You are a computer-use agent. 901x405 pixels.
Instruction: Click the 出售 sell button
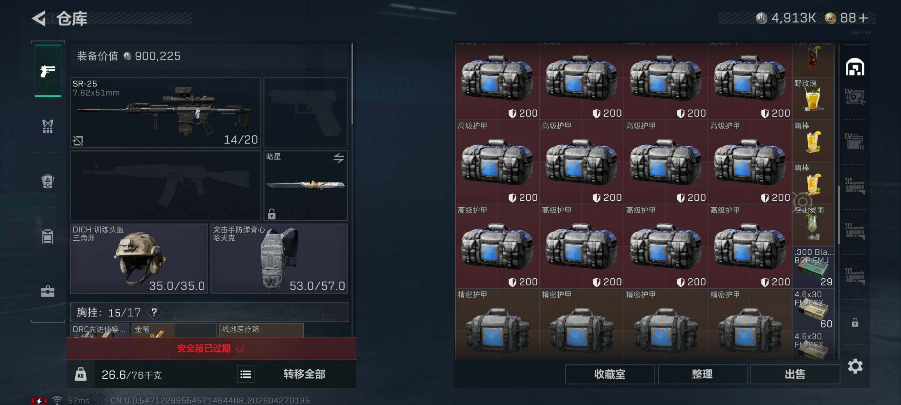(x=795, y=374)
